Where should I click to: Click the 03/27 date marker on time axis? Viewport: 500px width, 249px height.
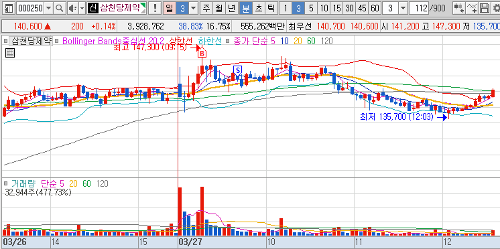click(191, 242)
